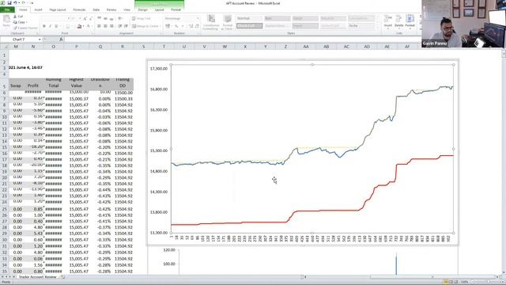Click the Save icon in quick access toolbar
Viewport: 506px width, 285px height.
[9, 3]
